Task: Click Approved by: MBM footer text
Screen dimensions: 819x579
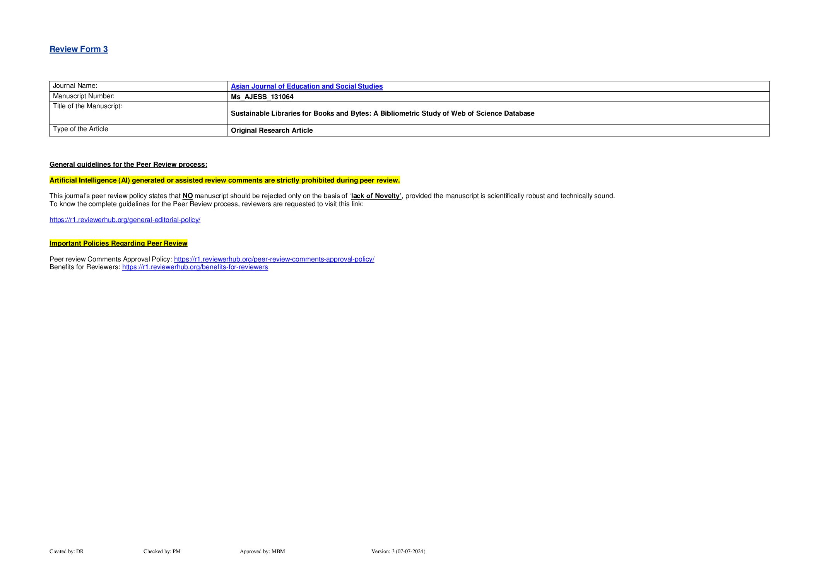Action: coord(262,551)
